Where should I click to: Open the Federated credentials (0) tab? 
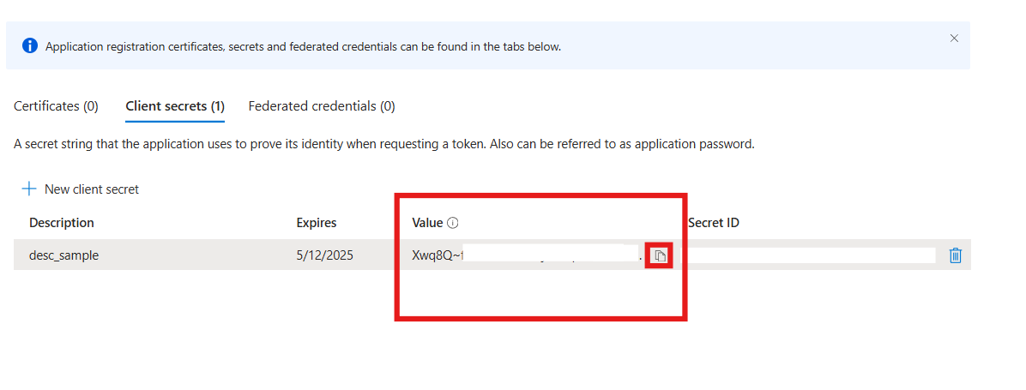pos(322,106)
